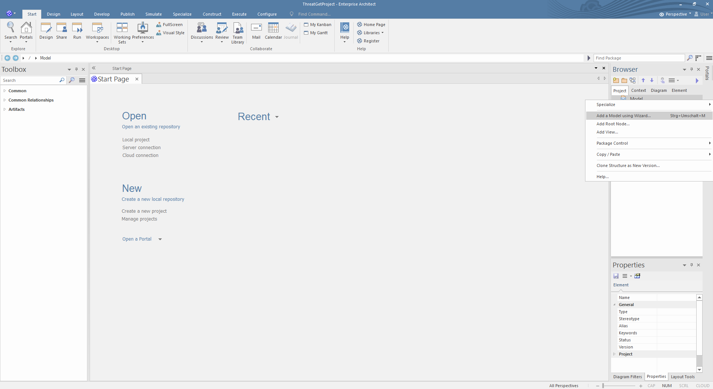Open the Toolbox hamburger menu

[x=82, y=80]
